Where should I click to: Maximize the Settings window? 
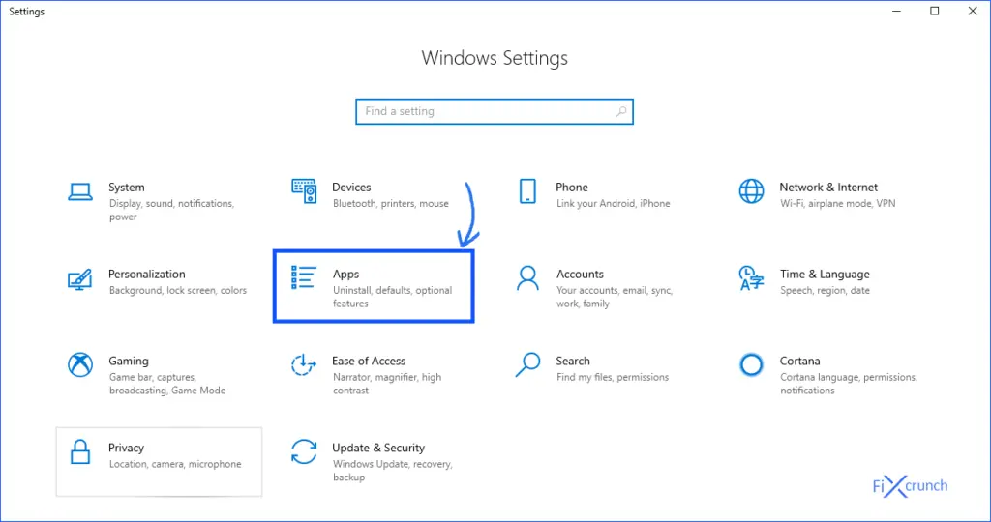[x=935, y=12]
